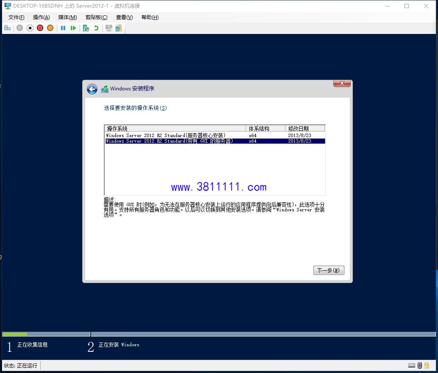Viewport: 438px width, 373px height.
Task: Open the 文件(F) menu
Action: point(16,17)
